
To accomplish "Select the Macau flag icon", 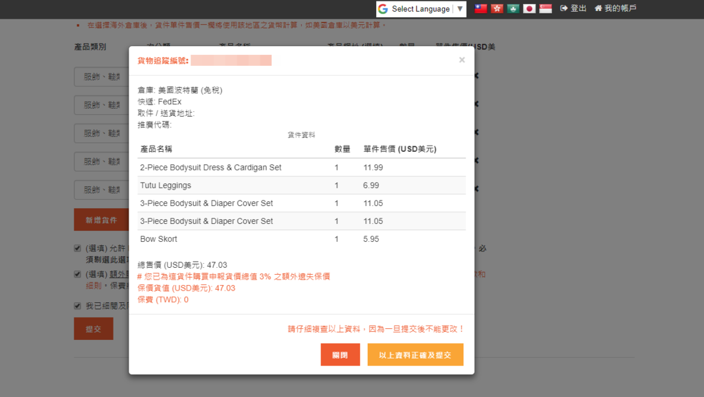I will 513,9.
